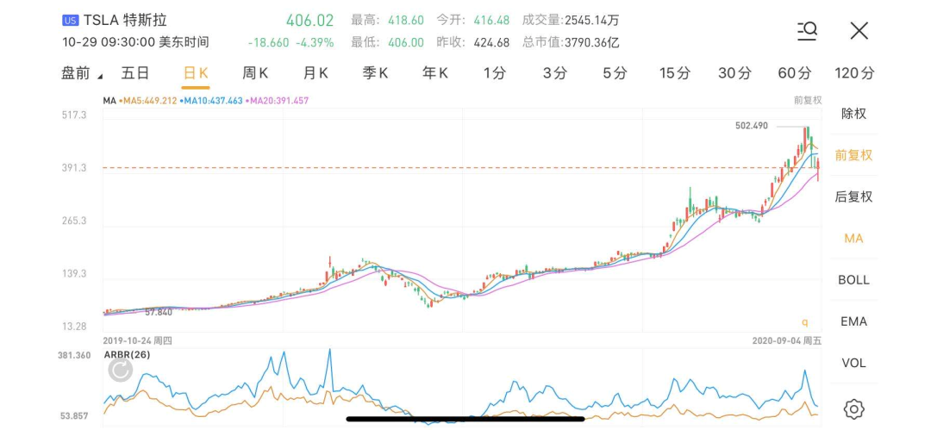Tap the TSLA 特斯拉 stock title
This screenshot has width=931, height=430.
[x=125, y=20]
